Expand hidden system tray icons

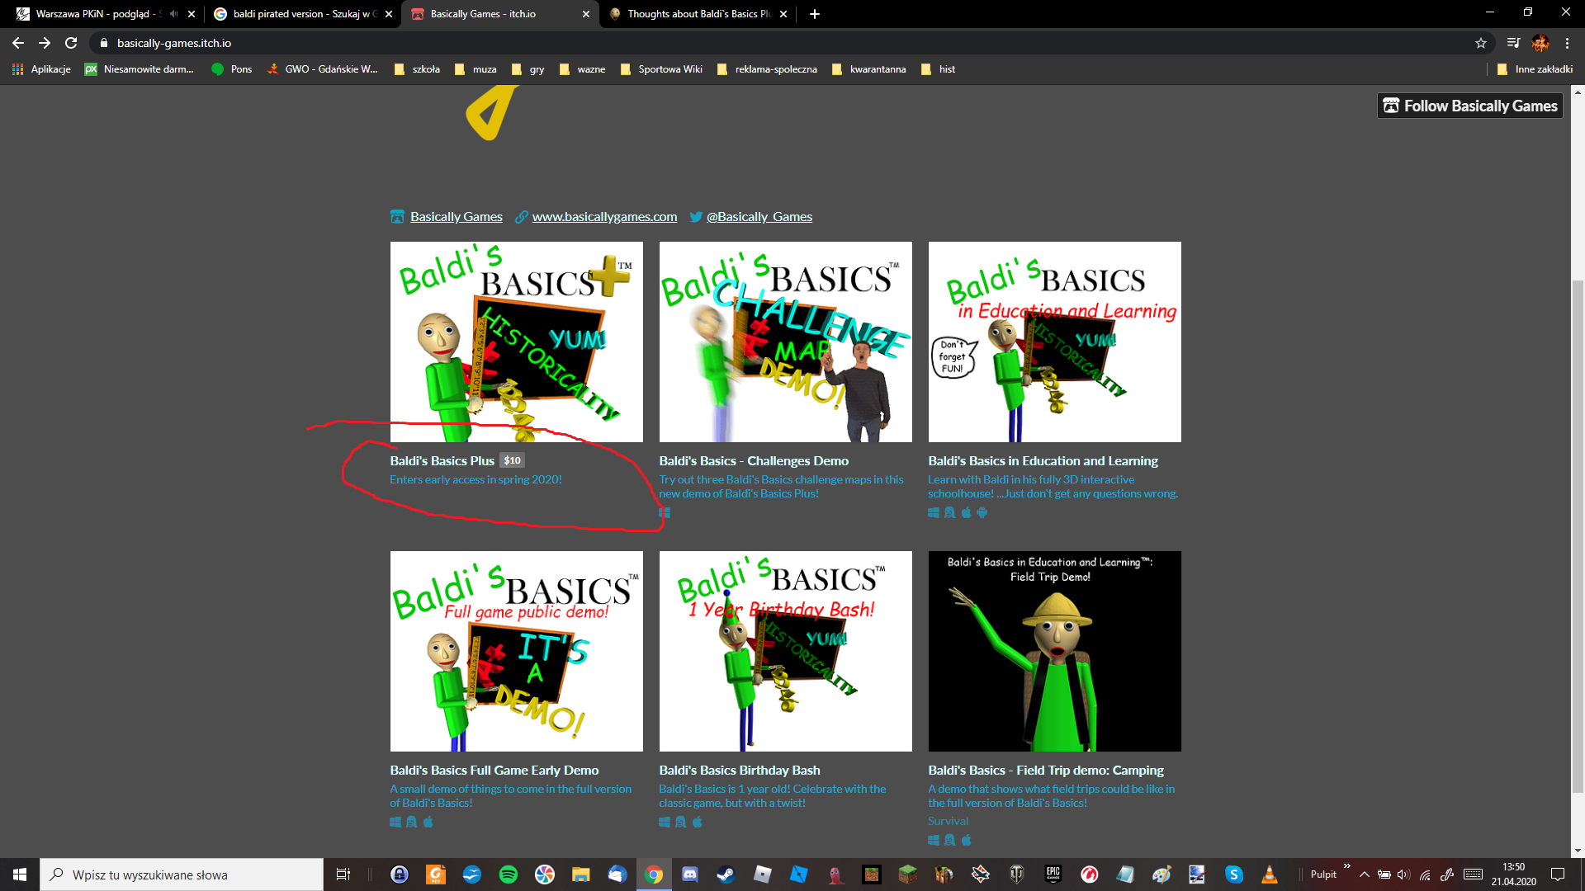(1364, 874)
